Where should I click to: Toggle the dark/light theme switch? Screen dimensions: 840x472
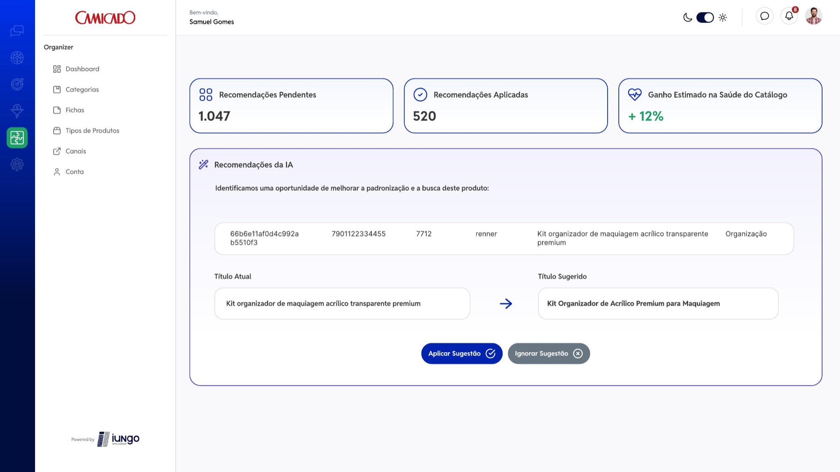tap(705, 18)
